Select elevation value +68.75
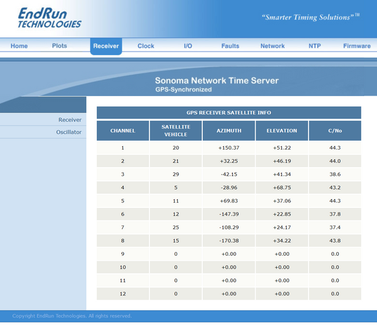This screenshot has height=328, width=377. [x=281, y=187]
